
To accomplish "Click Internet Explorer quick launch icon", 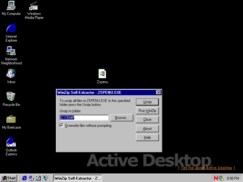I will (24, 178).
